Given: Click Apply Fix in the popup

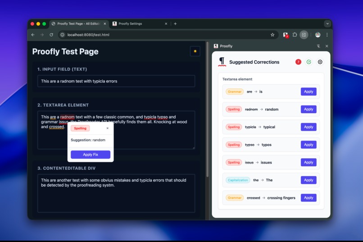Looking at the screenshot, I should tap(91, 155).
